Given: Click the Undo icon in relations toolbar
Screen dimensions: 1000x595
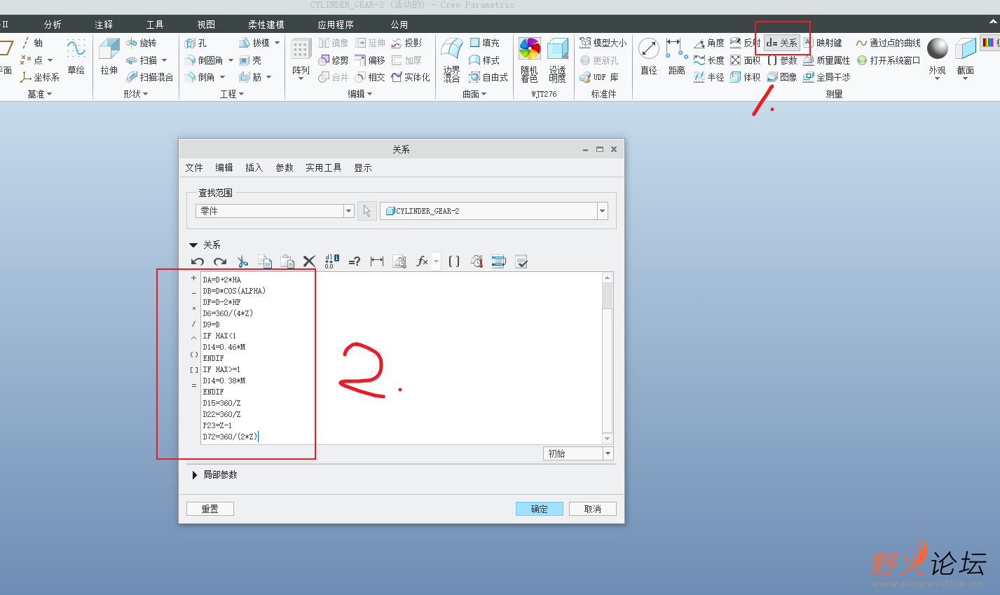Looking at the screenshot, I should pyautogui.click(x=198, y=261).
